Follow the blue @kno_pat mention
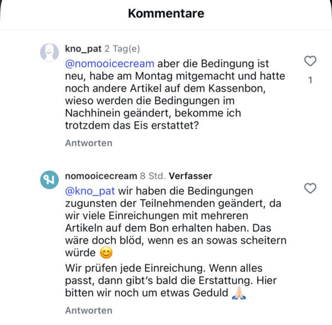This screenshot has height=325, width=332. pos(90,191)
